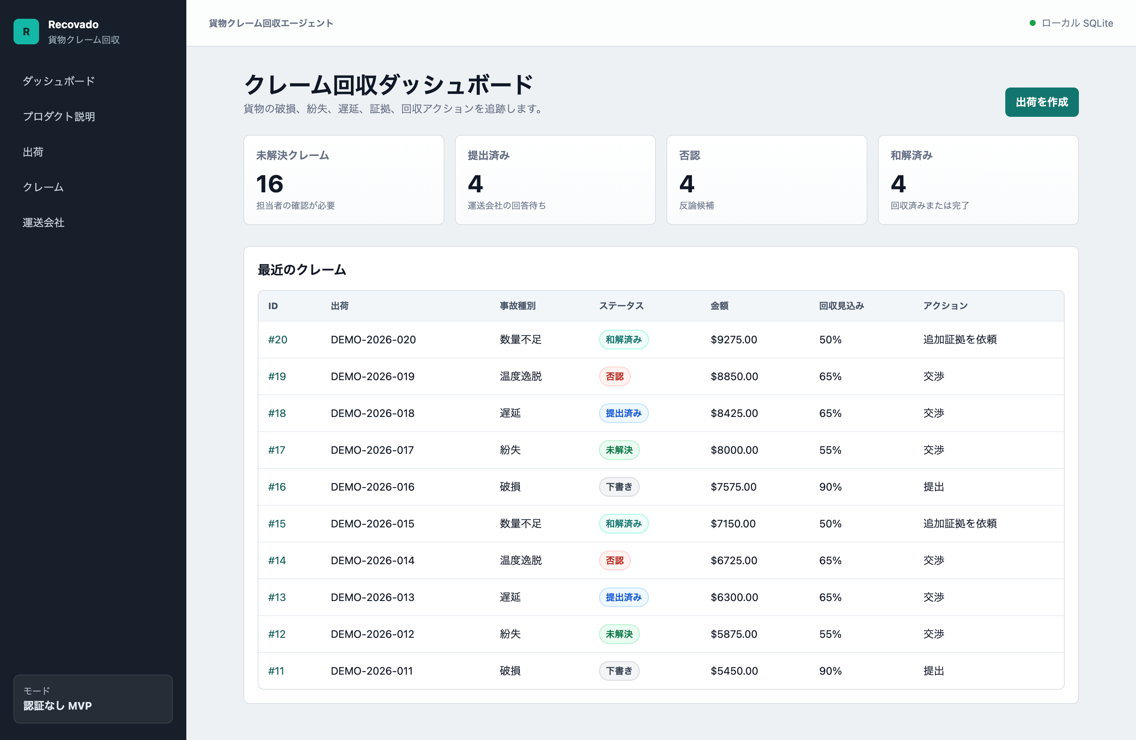Click the 提出済み badge in row #18
The width and height of the screenshot is (1136, 740).
(x=623, y=413)
